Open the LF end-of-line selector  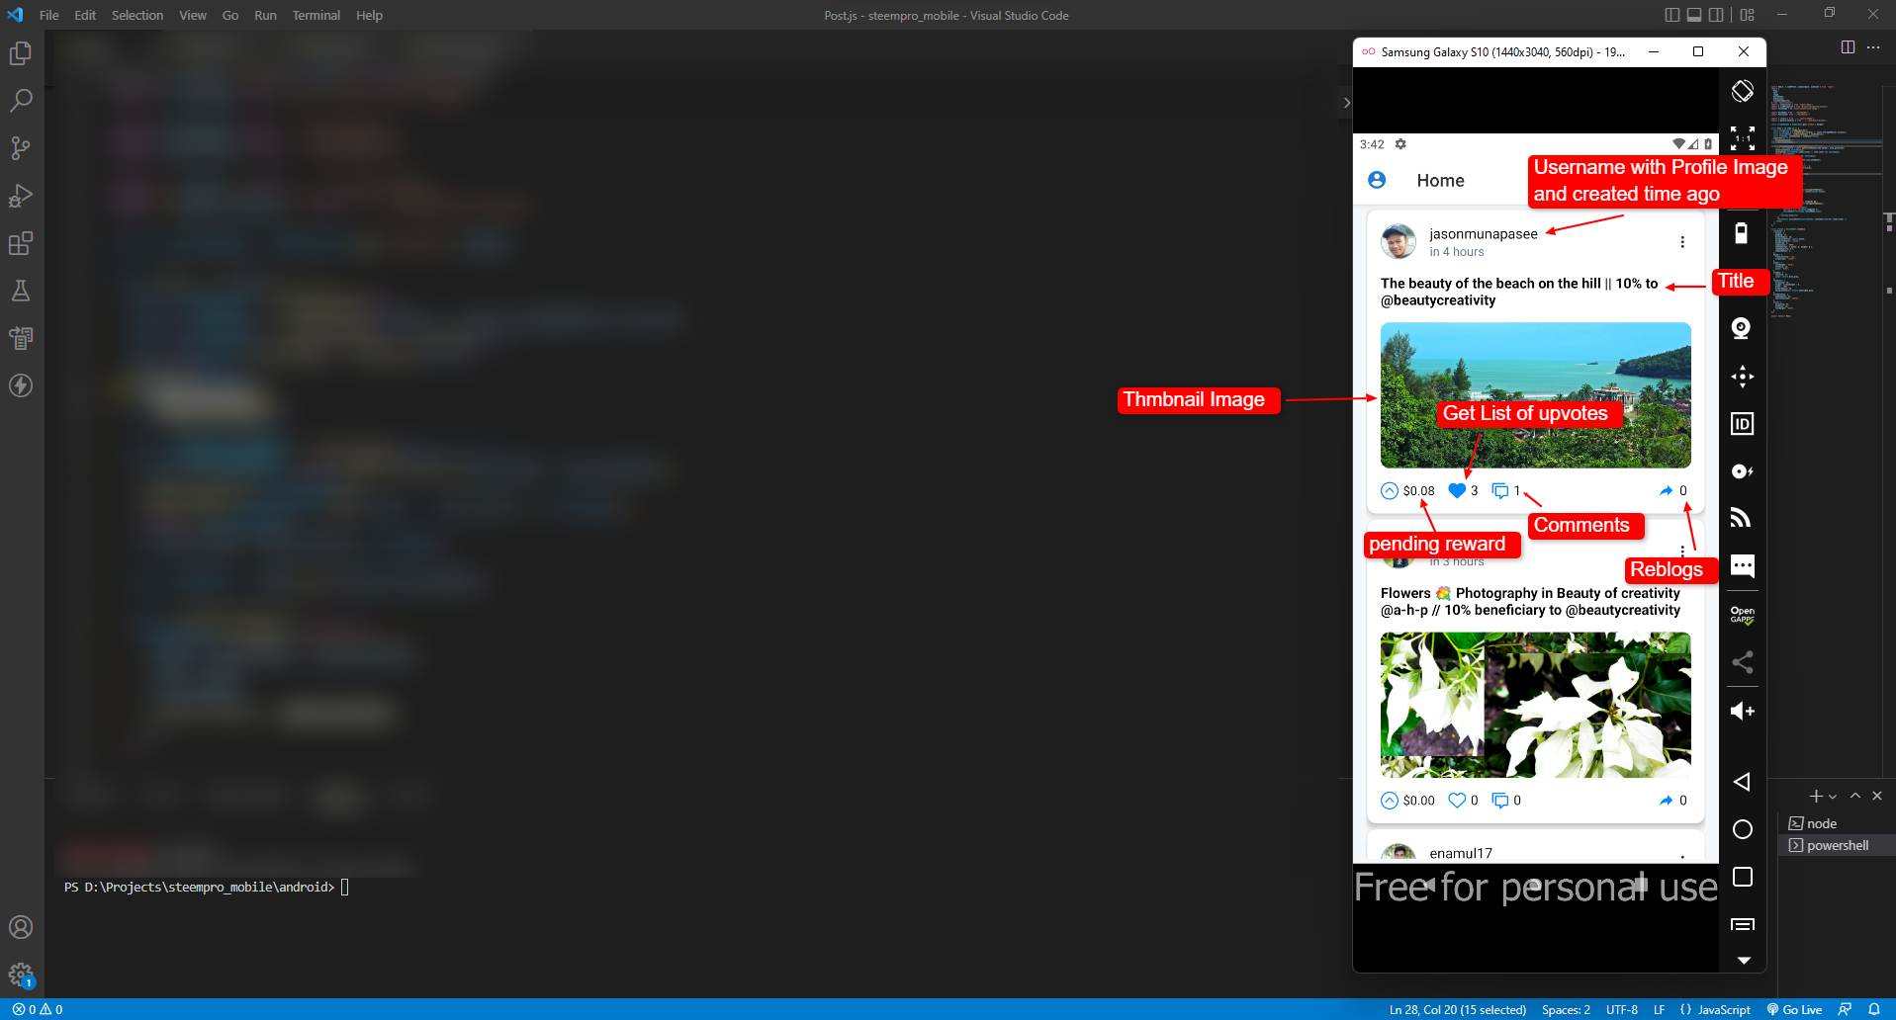1659,1010
